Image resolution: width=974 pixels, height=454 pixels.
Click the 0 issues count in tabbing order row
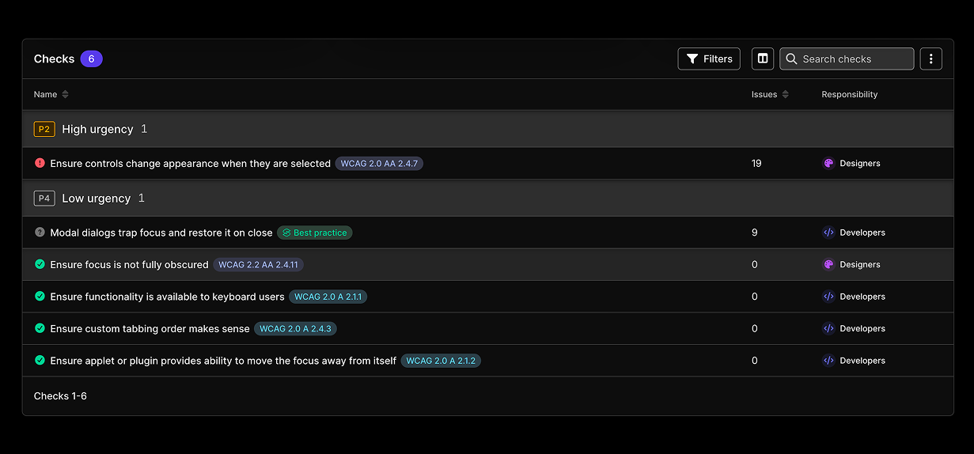[755, 328]
